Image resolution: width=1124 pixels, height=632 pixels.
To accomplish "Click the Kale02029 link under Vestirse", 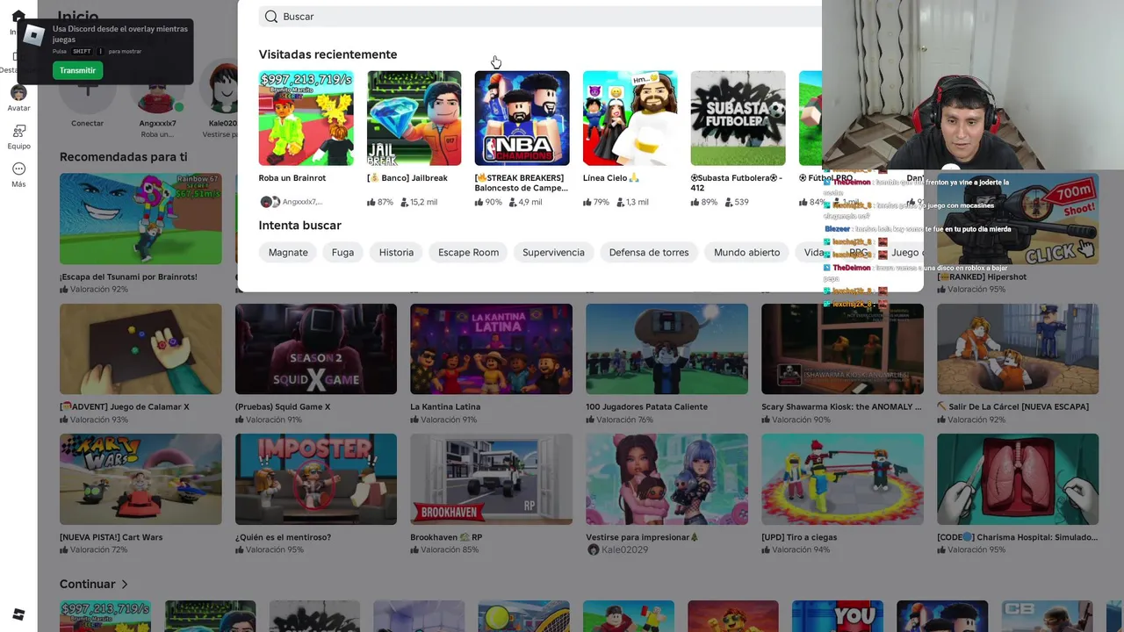I will [x=624, y=549].
